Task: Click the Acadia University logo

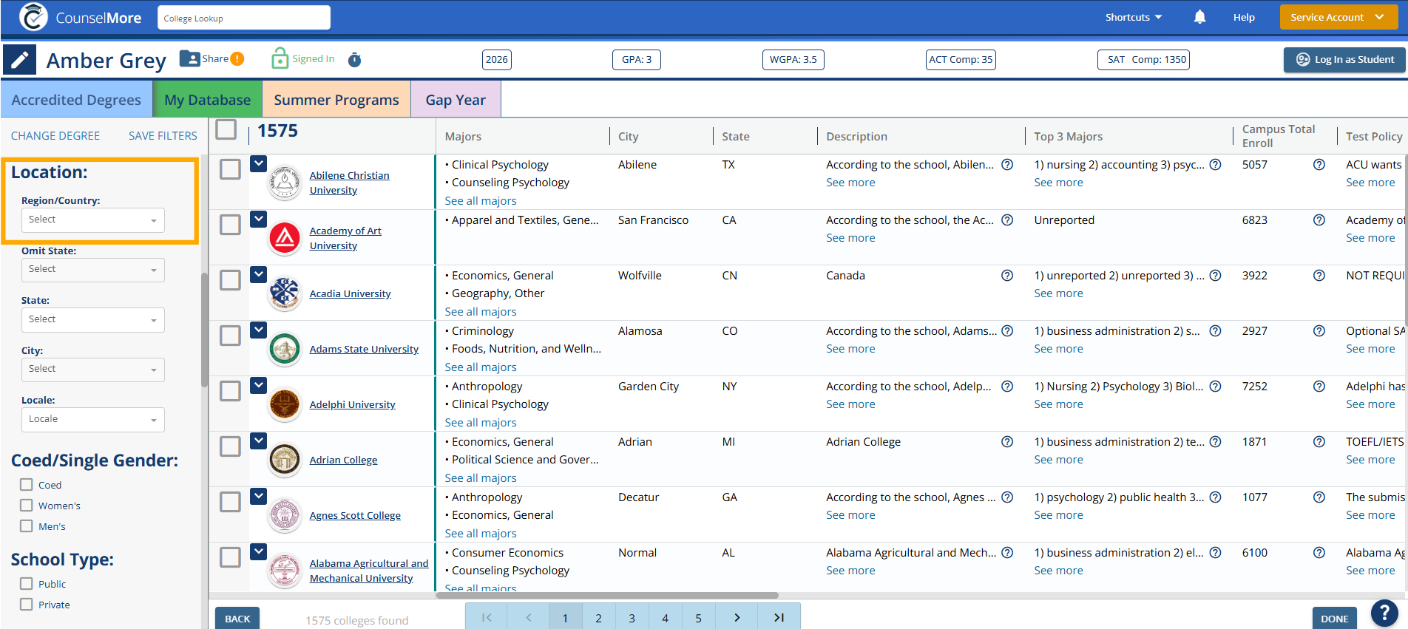Action: click(285, 293)
